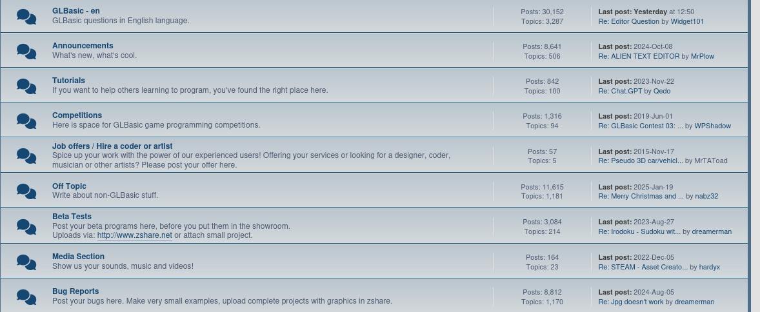Click the speech bubbles icon beside GLBasic - en
This screenshot has width=760, height=312.
pyautogui.click(x=26, y=17)
